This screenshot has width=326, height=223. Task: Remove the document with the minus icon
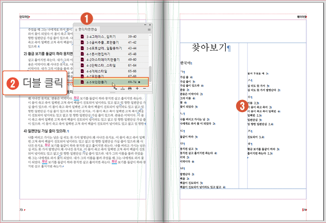click(145, 89)
